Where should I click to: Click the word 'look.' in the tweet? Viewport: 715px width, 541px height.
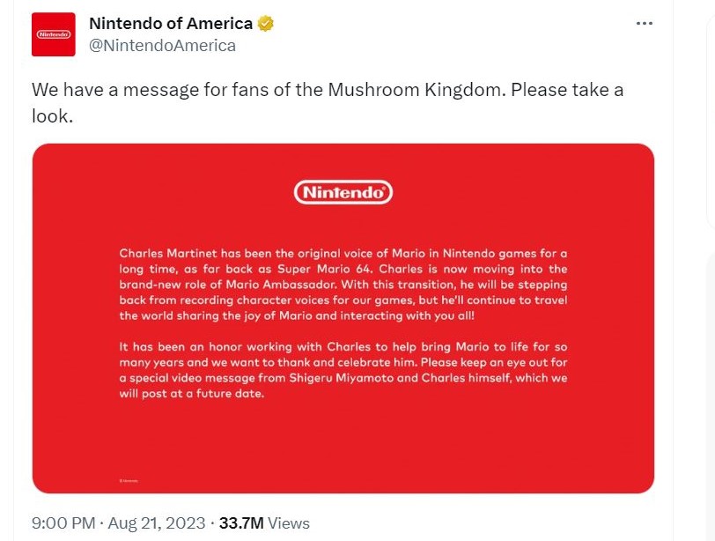point(52,115)
